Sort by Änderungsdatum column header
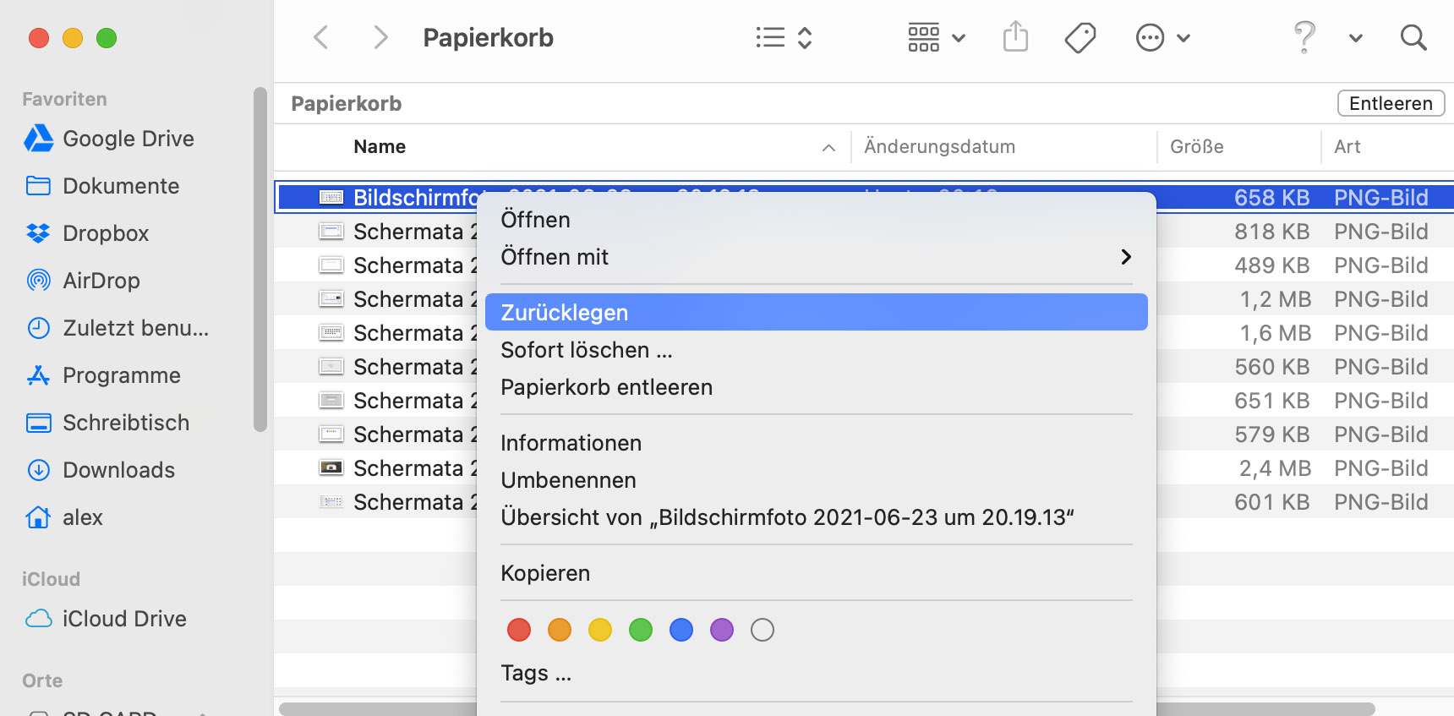 click(939, 147)
